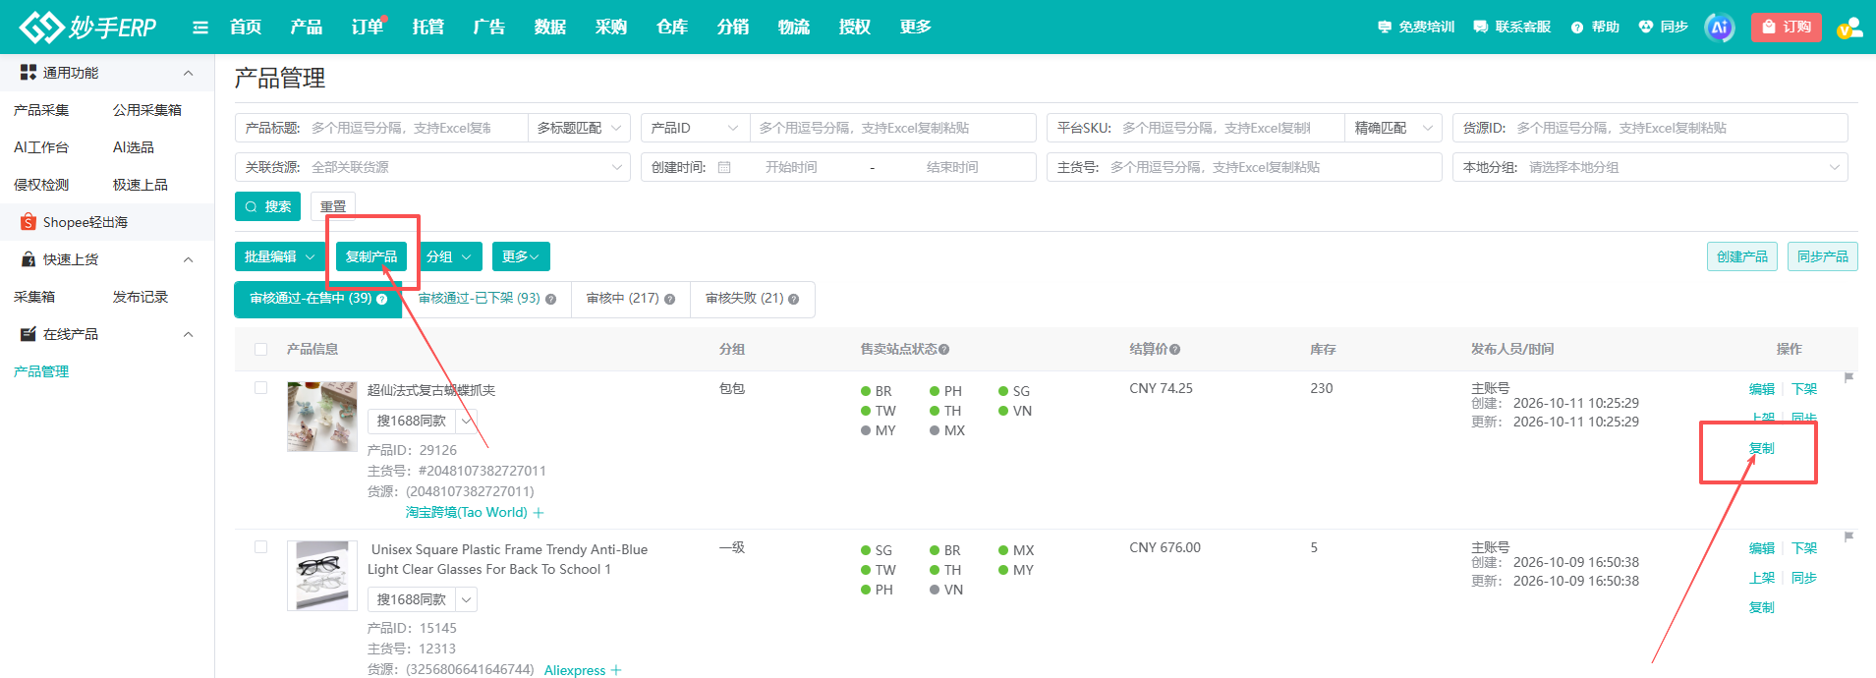Open 产品管理 in the sidebar
This screenshot has height=678, width=1876.
tap(41, 371)
